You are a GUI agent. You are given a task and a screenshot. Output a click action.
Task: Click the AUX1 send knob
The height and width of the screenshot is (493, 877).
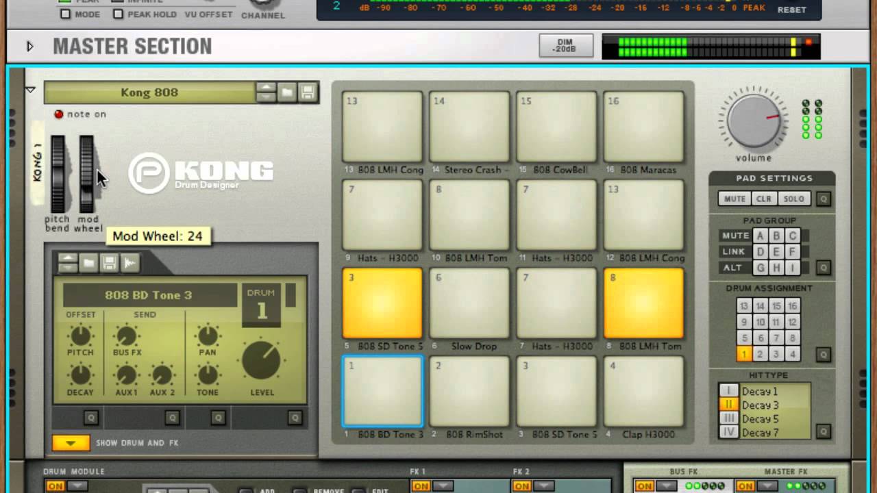(126, 375)
